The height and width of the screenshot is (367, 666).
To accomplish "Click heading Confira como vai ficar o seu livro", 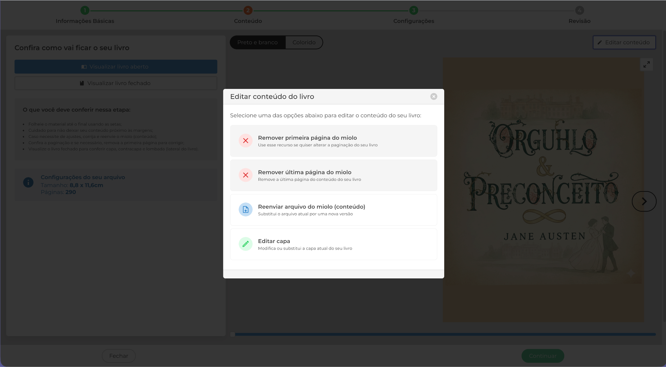I will click(x=72, y=48).
